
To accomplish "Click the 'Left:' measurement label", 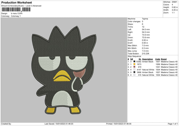I will pyautogui.click(x=129, y=29).
